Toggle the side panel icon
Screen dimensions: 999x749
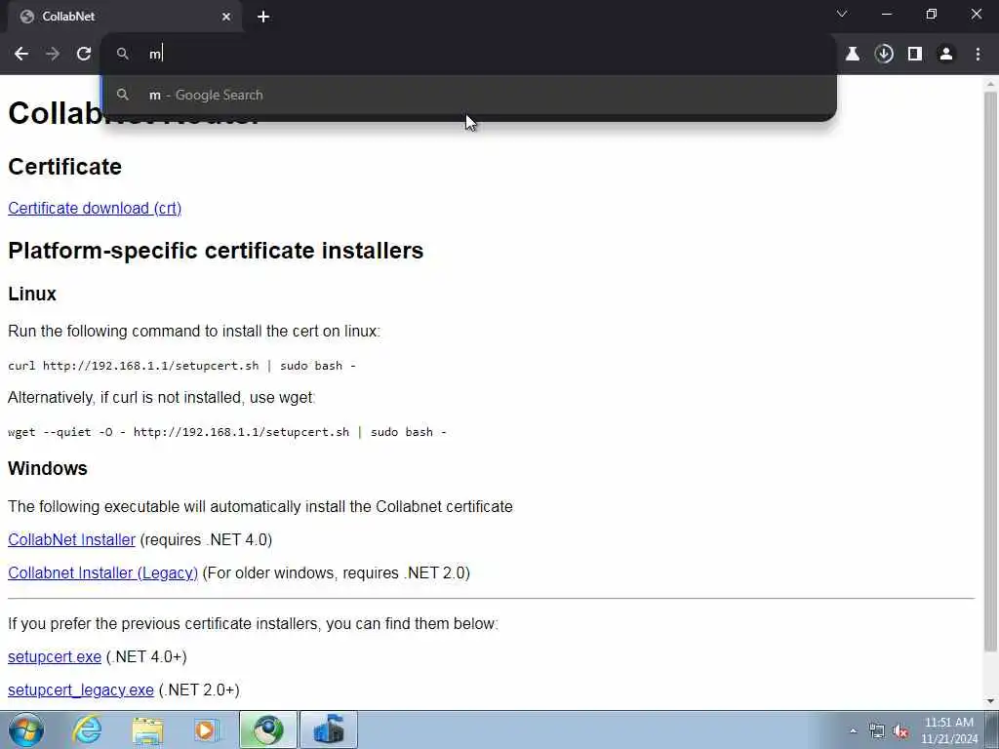pyautogui.click(x=915, y=55)
